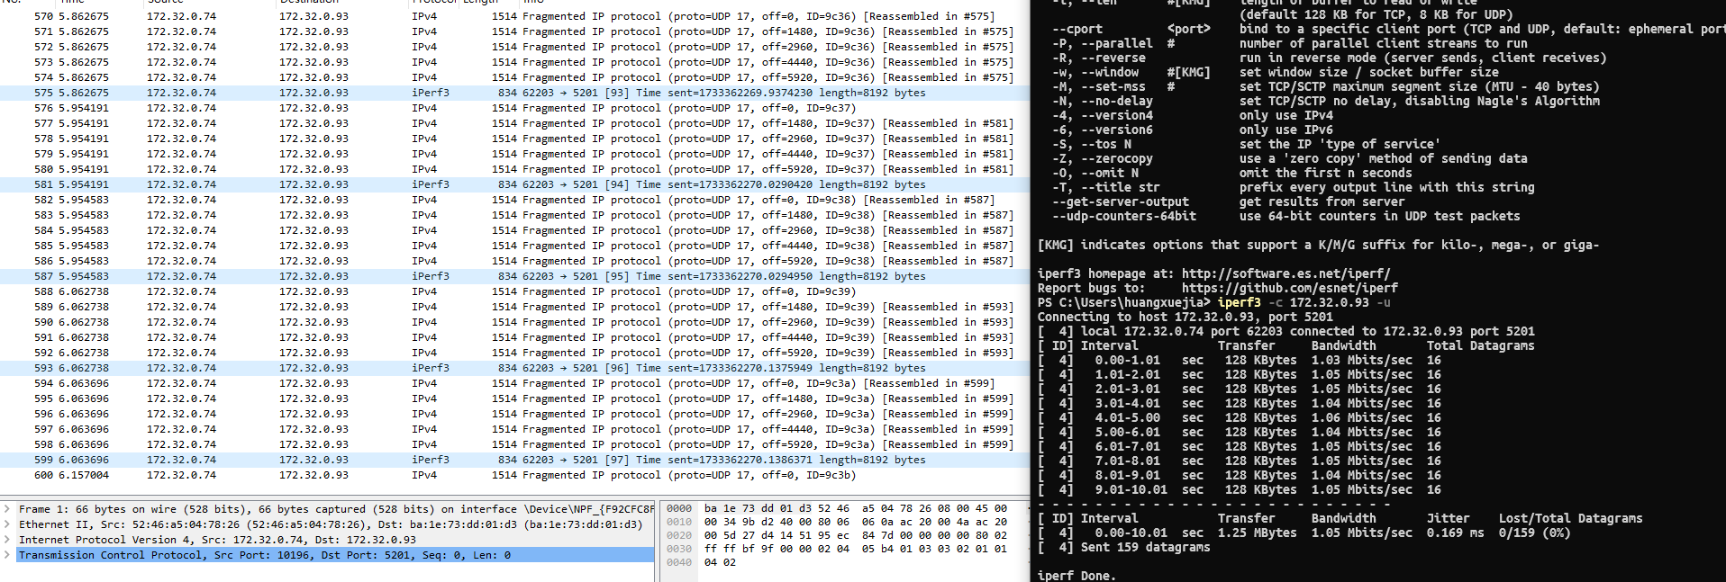
Task: Click the '0.169 ms' jitter value
Action: tap(1455, 533)
